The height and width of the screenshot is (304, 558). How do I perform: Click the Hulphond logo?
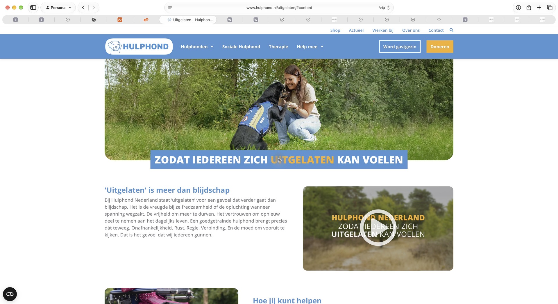tap(139, 46)
